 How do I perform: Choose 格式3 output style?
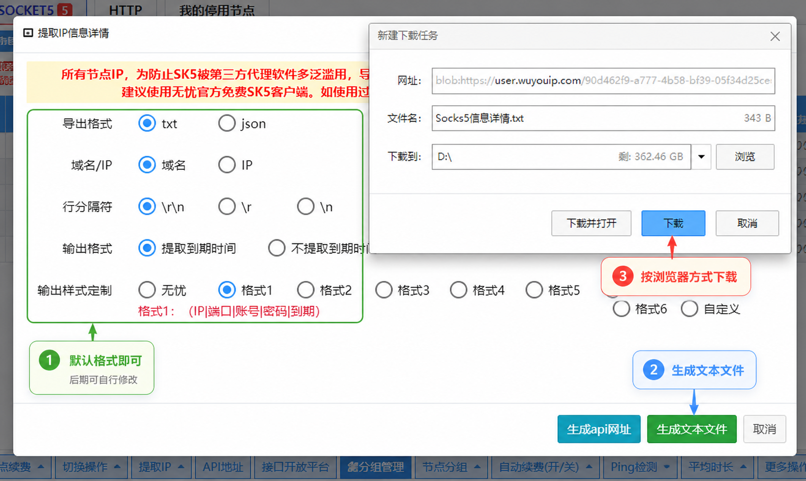point(383,290)
